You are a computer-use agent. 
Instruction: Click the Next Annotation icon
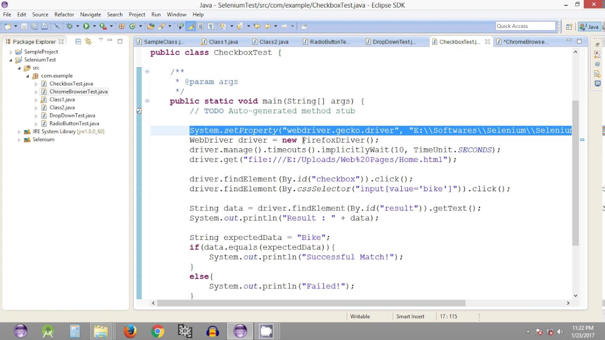[223, 26]
